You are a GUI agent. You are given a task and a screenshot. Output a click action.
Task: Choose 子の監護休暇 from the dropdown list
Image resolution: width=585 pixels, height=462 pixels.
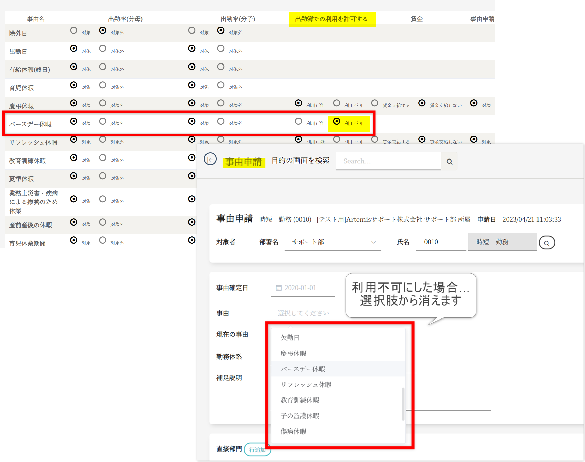(x=300, y=416)
